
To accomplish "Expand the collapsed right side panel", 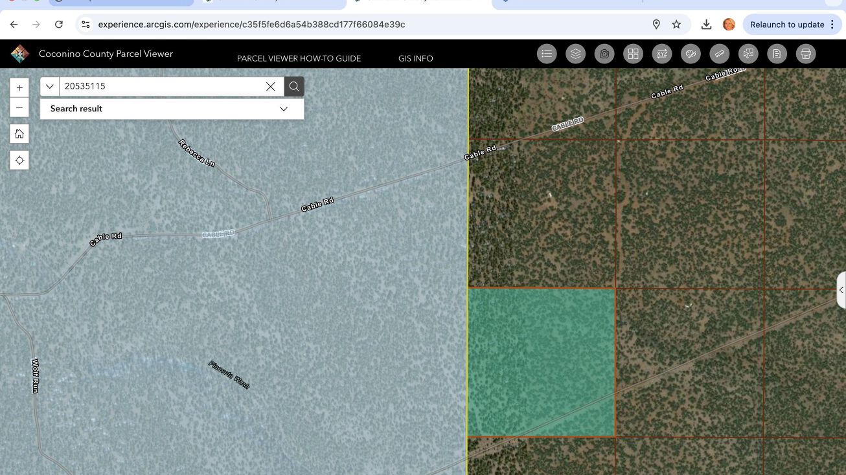I will click(x=841, y=290).
